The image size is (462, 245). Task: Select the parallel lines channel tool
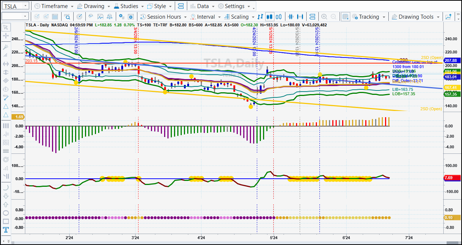pos(6,80)
